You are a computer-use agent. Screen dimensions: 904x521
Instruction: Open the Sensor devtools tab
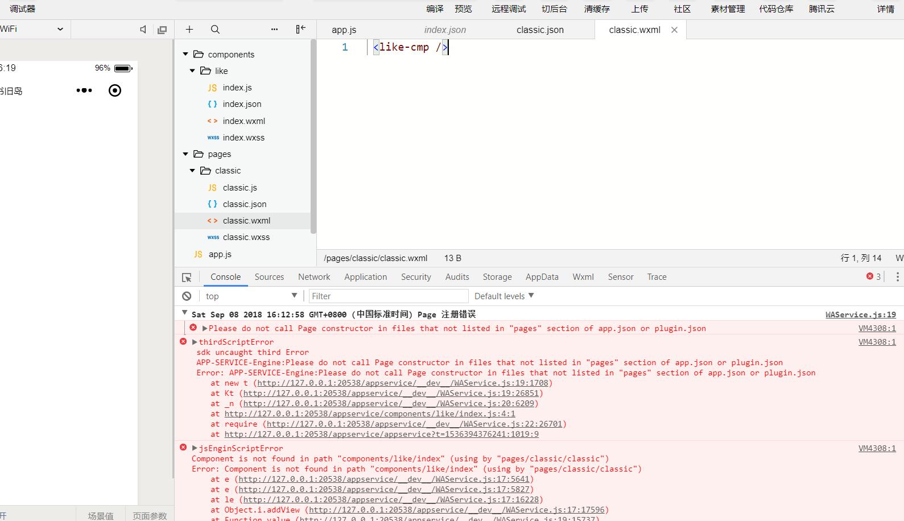coord(621,277)
